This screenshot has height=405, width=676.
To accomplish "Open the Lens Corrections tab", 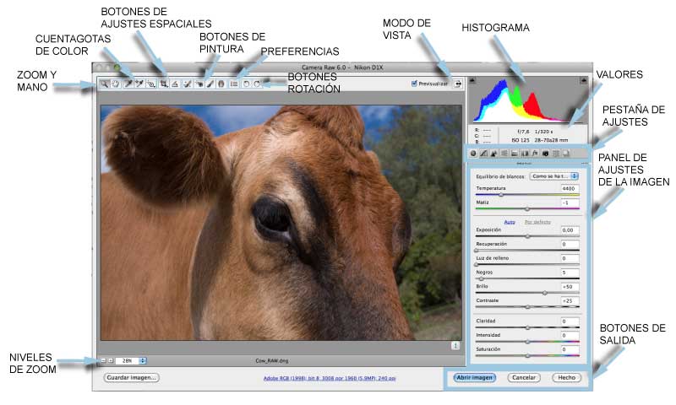I will point(525,154).
